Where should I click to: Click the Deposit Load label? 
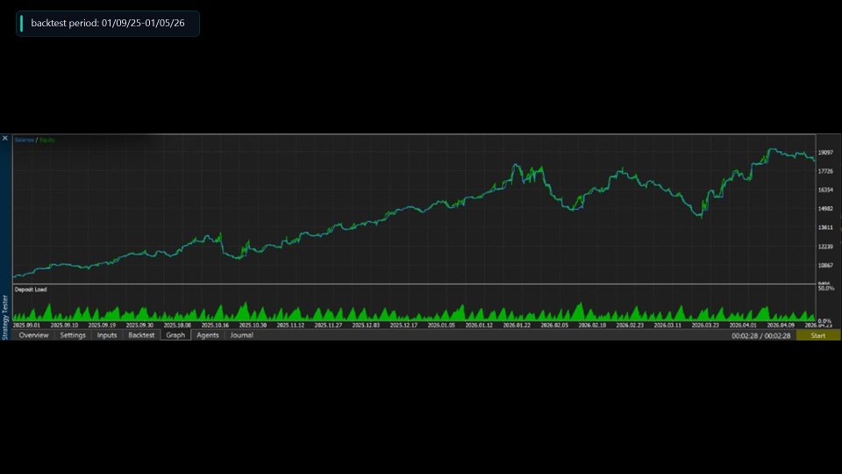(31, 290)
